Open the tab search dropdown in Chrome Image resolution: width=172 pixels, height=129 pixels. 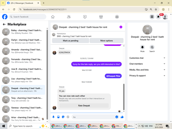coord(3,3)
